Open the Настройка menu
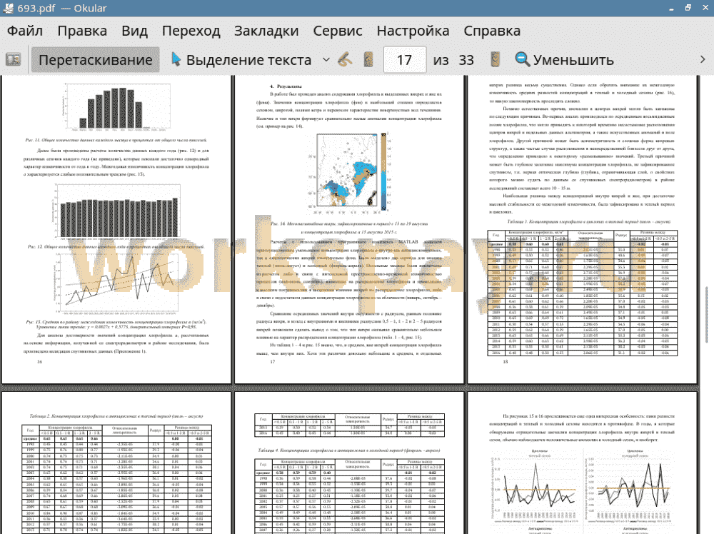The width and height of the screenshot is (714, 534). point(413,31)
